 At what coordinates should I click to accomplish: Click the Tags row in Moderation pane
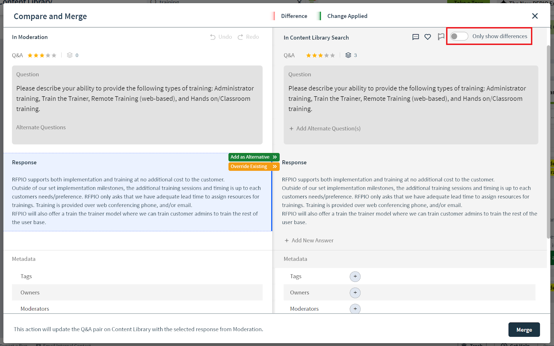click(137, 276)
